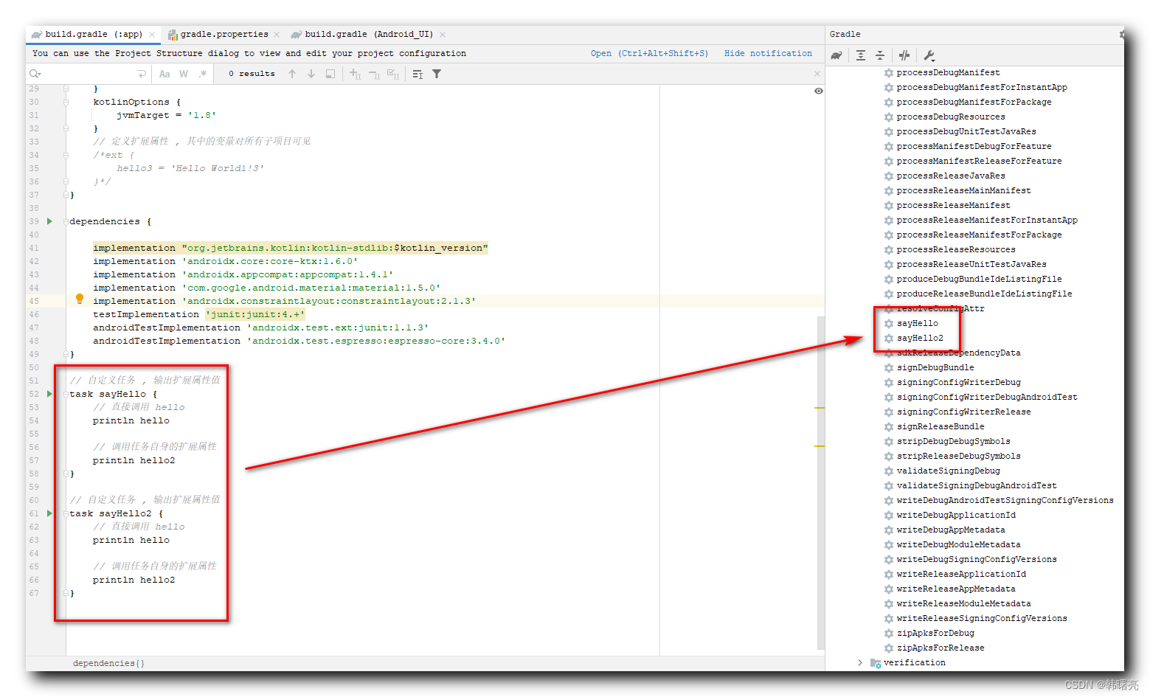The height and width of the screenshot is (697, 1150).
Task: Open results in find window
Action: (418, 74)
